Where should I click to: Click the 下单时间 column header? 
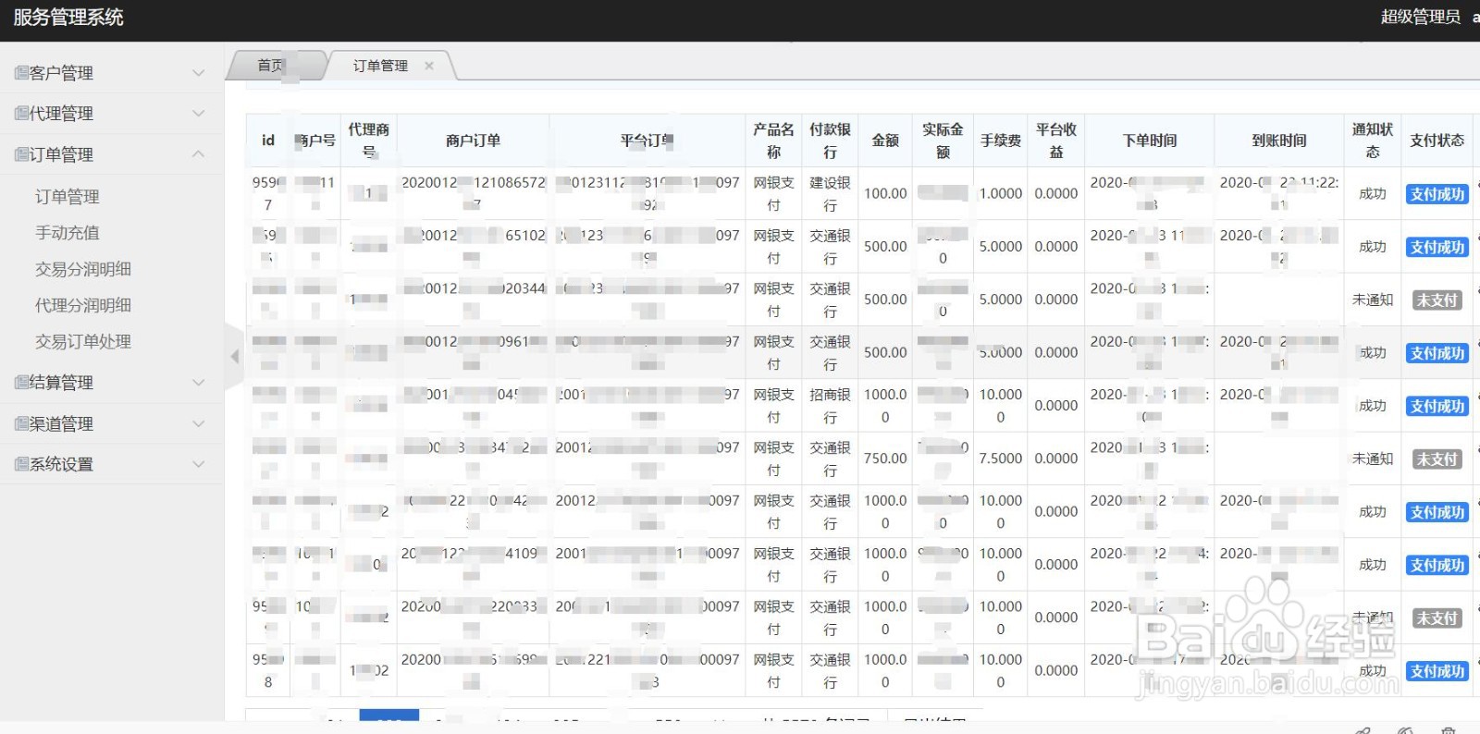pos(1150,141)
